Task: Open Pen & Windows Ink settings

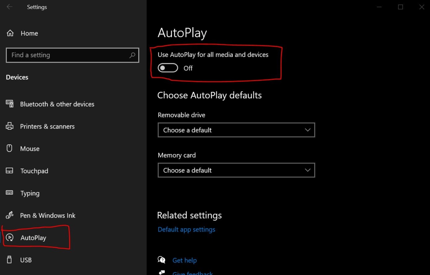Action: [10, 215]
